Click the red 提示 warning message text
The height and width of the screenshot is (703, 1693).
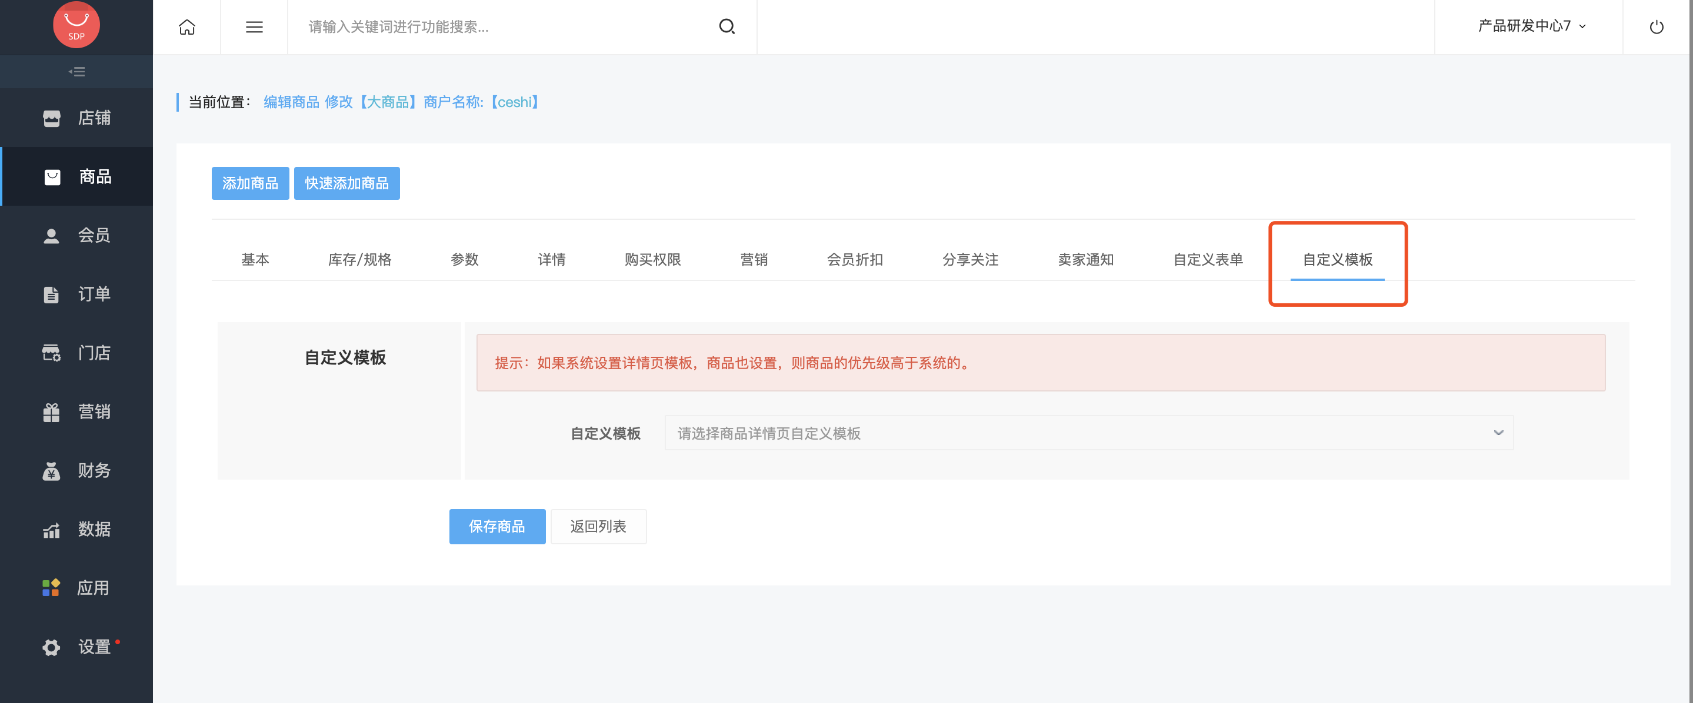click(733, 363)
